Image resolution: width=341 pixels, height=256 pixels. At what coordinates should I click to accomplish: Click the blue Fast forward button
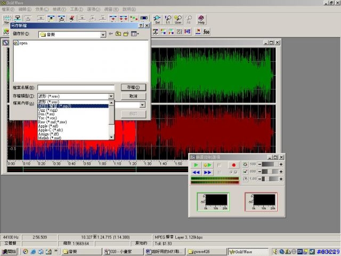[207, 172]
